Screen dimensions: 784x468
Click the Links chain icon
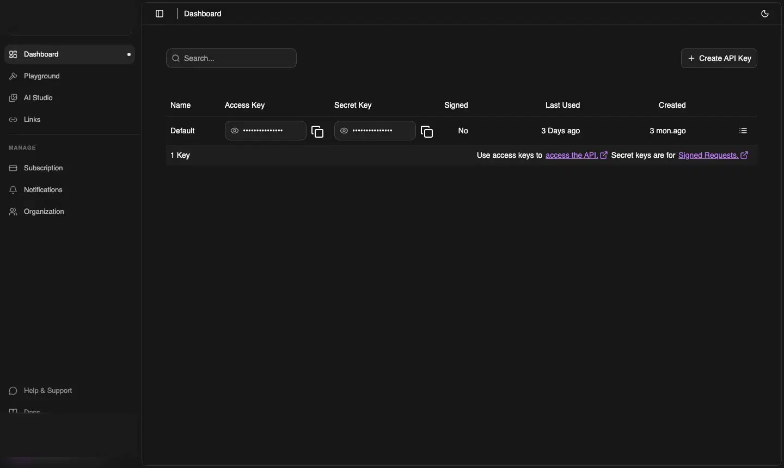(13, 120)
